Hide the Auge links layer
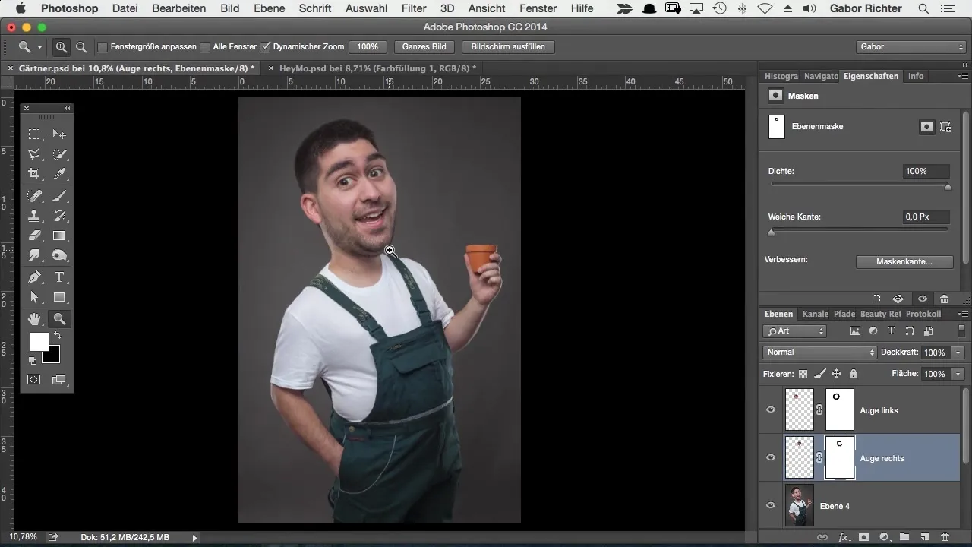 (771, 410)
